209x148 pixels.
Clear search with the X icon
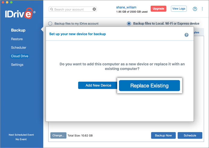[x=94, y=9]
